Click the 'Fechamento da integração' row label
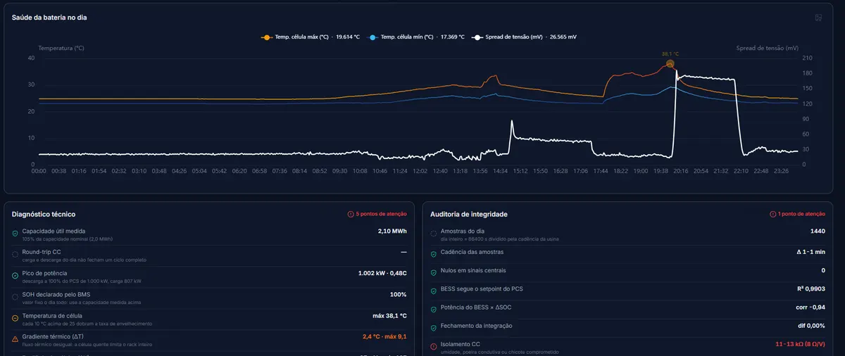845x356 pixels. pyautogui.click(x=477, y=326)
